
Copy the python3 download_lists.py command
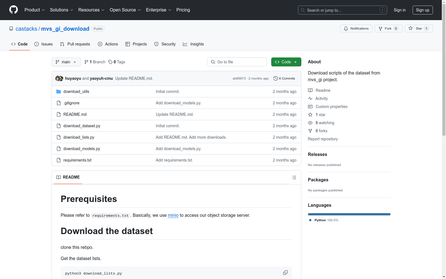pyautogui.click(x=285, y=273)
